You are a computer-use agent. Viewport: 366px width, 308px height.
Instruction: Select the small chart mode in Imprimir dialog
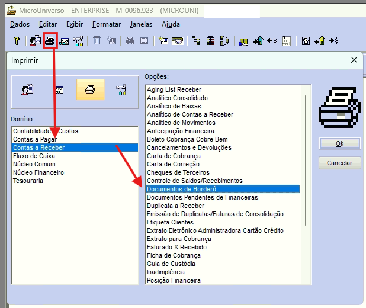[x=59, y=90]
